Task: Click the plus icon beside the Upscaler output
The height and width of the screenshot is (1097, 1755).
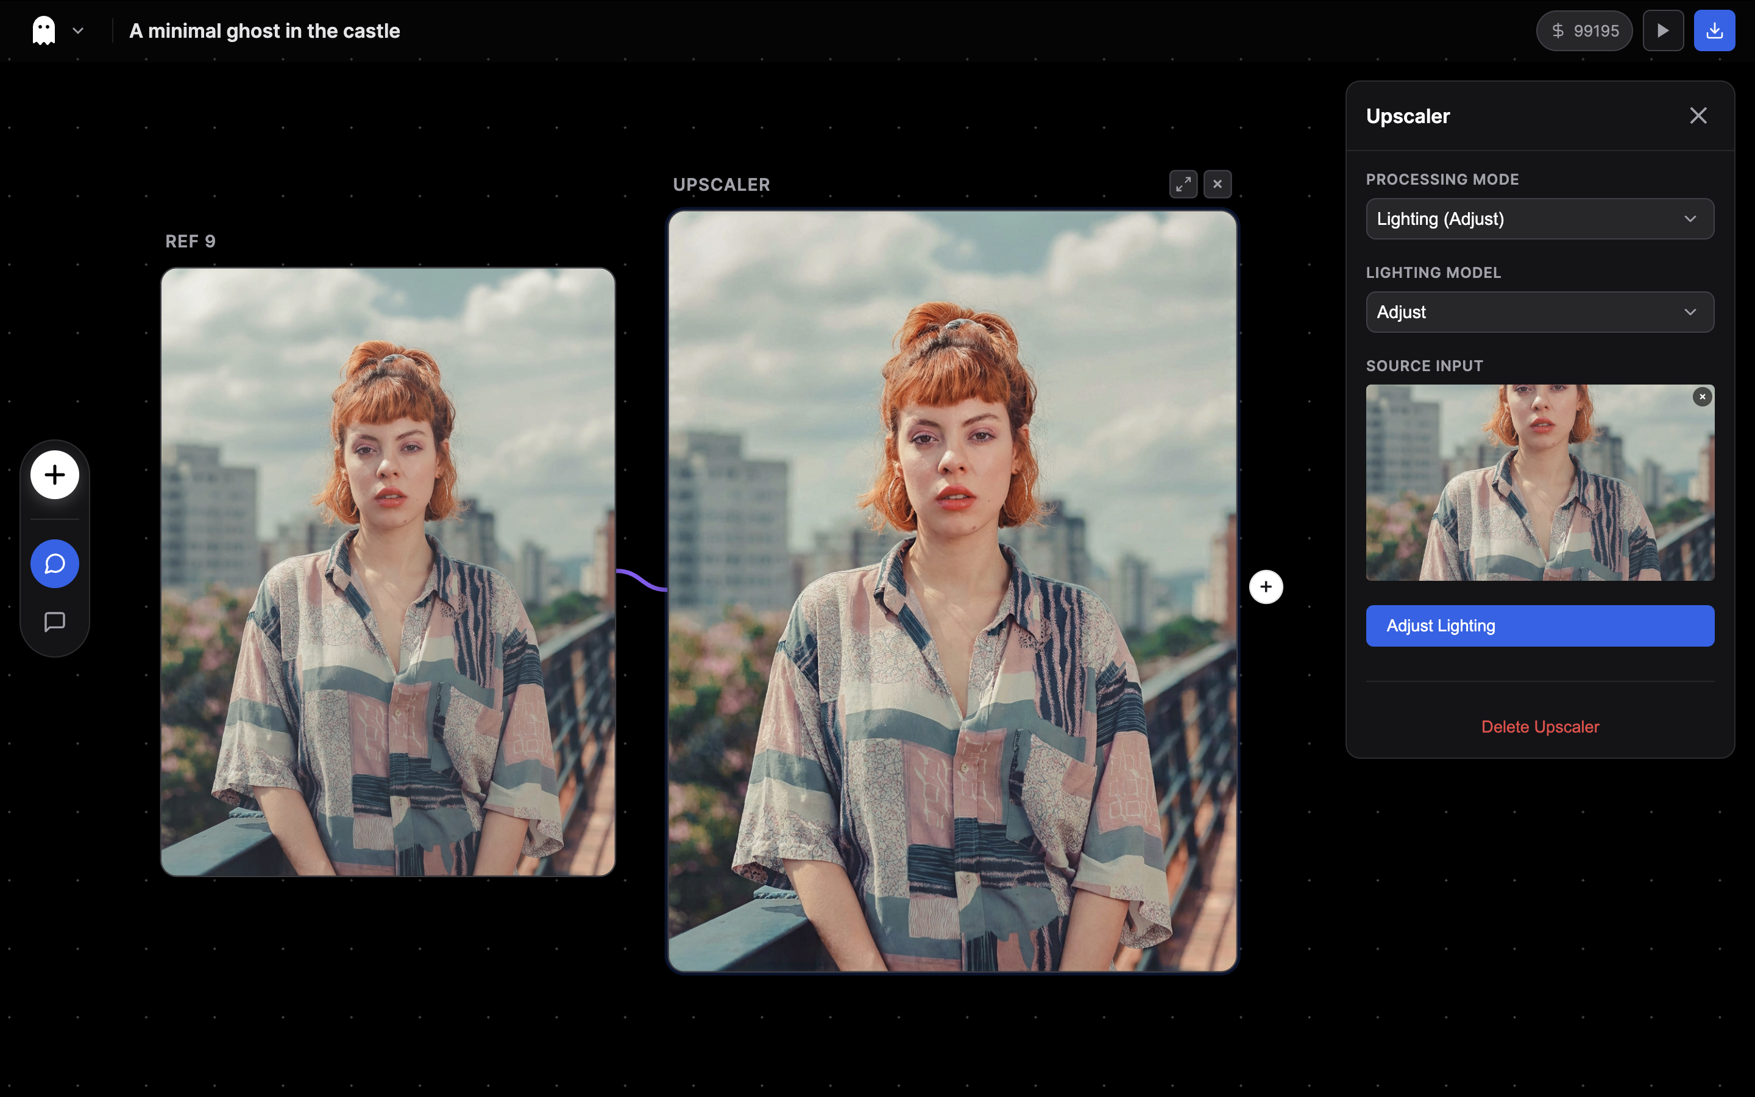Action: [1266, 586]
